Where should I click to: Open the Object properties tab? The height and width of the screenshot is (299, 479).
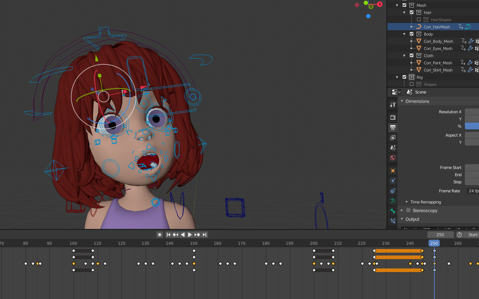click(x=393, y=170)
